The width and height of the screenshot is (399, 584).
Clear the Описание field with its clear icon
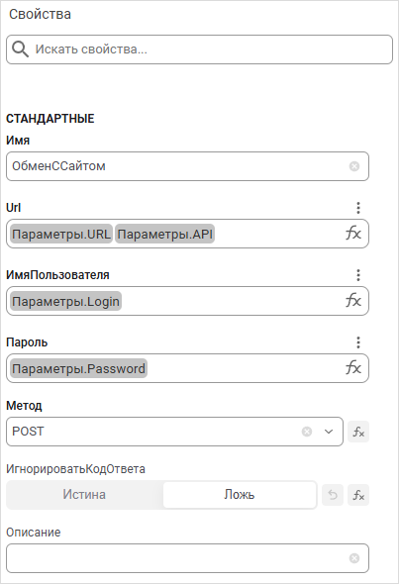(x=354, y=558)
